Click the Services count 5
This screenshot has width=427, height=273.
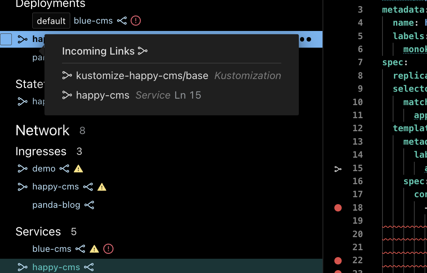[x=73, y=232]
